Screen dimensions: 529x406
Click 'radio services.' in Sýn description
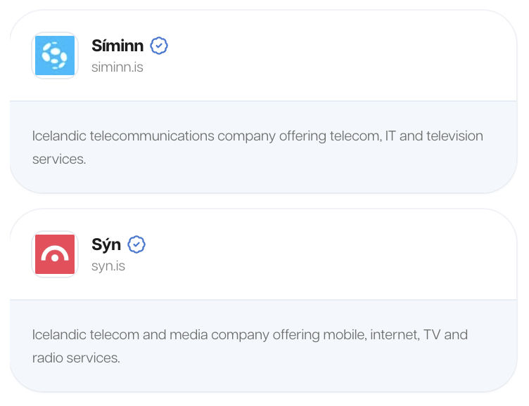76,358
